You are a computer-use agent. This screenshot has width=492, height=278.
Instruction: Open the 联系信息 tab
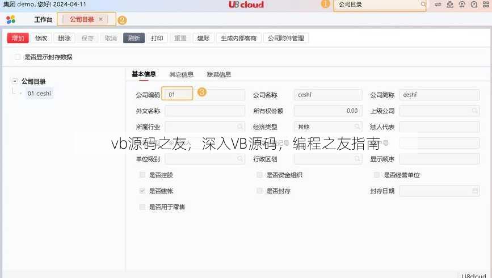219,74
